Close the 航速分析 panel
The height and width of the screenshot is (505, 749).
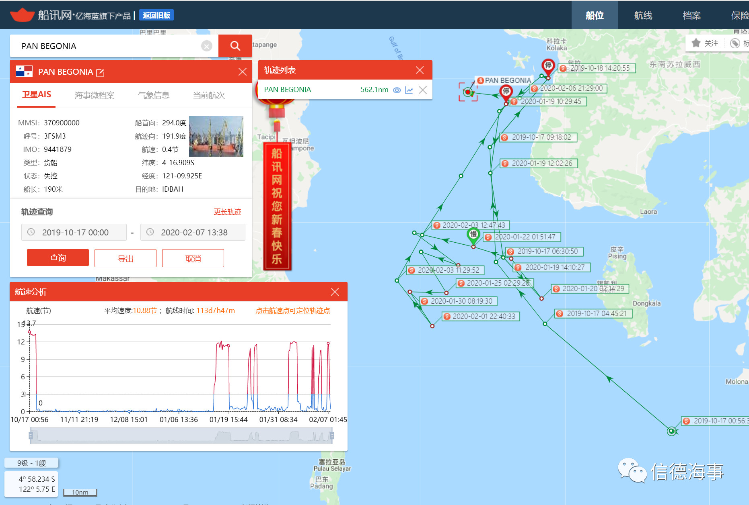335,292
